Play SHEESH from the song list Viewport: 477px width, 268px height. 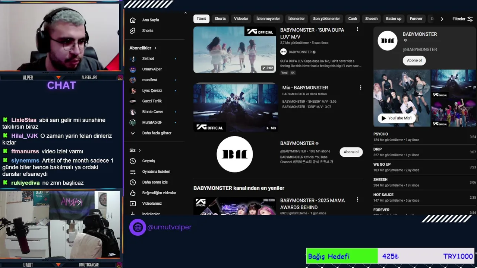(x=424, y=182)
